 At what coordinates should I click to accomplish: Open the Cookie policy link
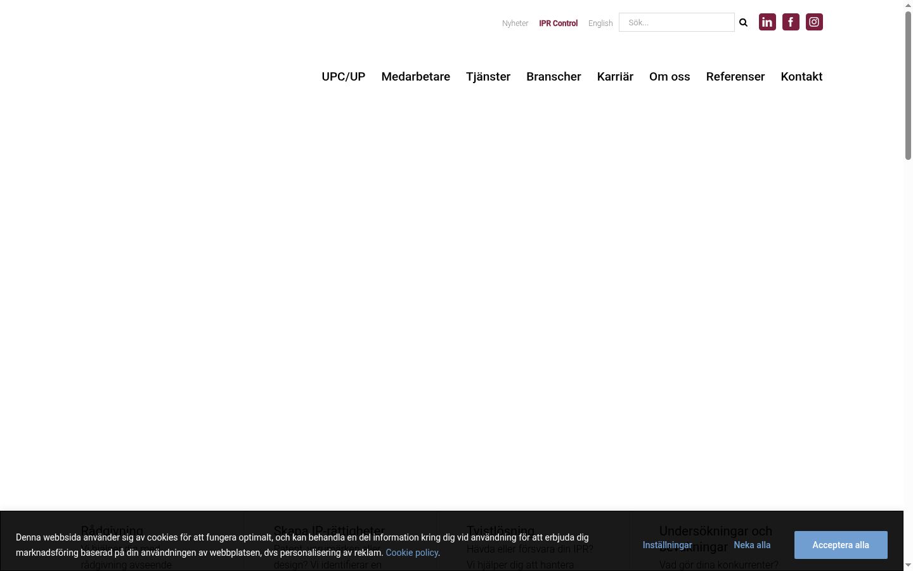coord(411,553)
